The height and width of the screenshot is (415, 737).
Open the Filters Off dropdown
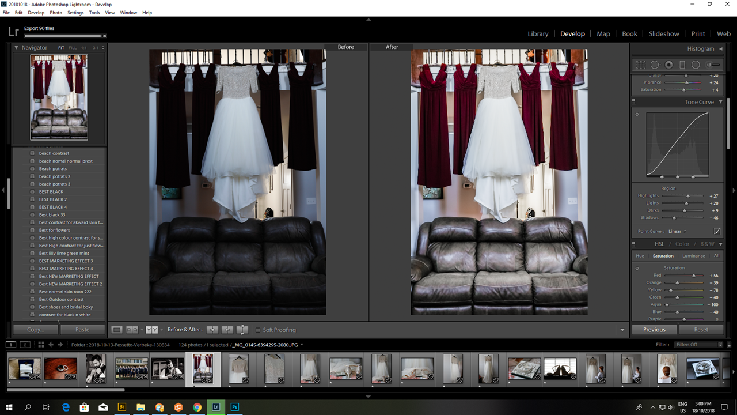pos(698,345)
